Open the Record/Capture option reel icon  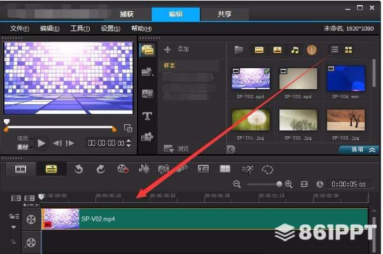coord(123,169)
